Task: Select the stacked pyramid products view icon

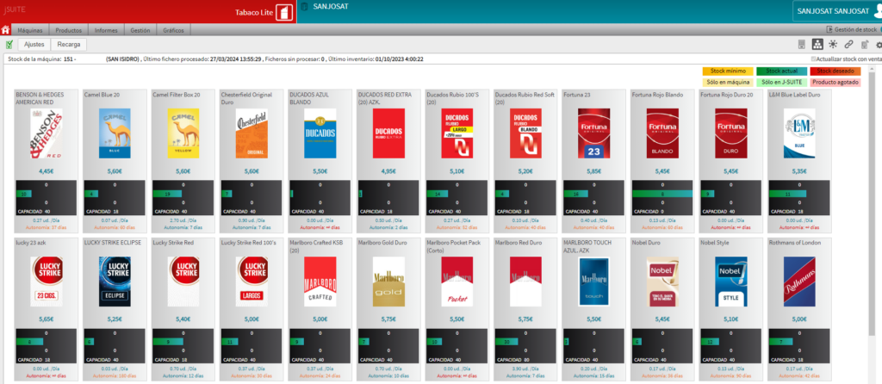Action: pyautogui.click(x=818, y=45)
